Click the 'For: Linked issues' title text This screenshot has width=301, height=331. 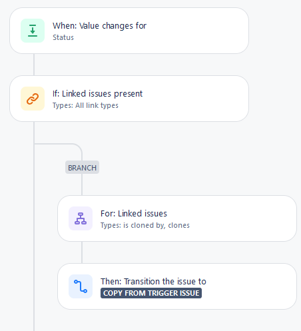click(134, 214)
